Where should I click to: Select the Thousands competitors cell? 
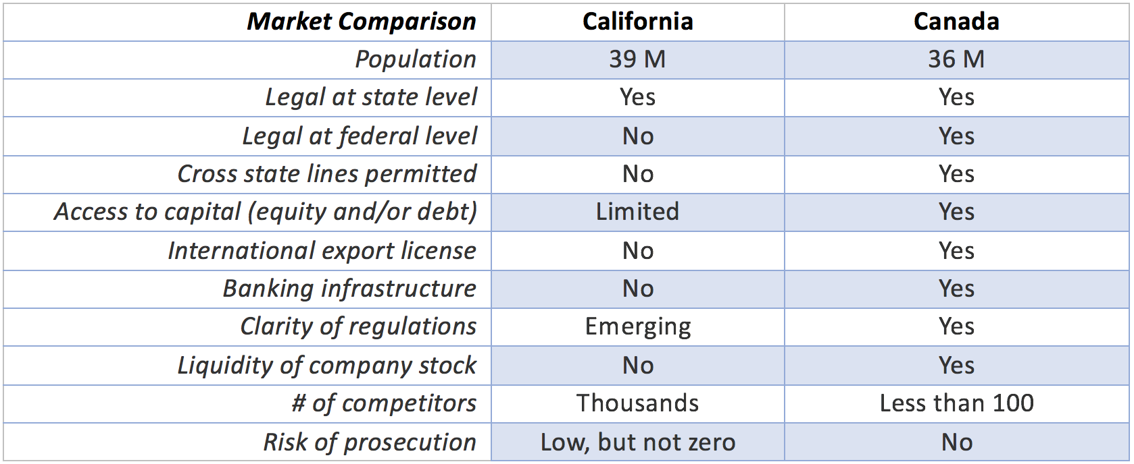tap(638, 403)
